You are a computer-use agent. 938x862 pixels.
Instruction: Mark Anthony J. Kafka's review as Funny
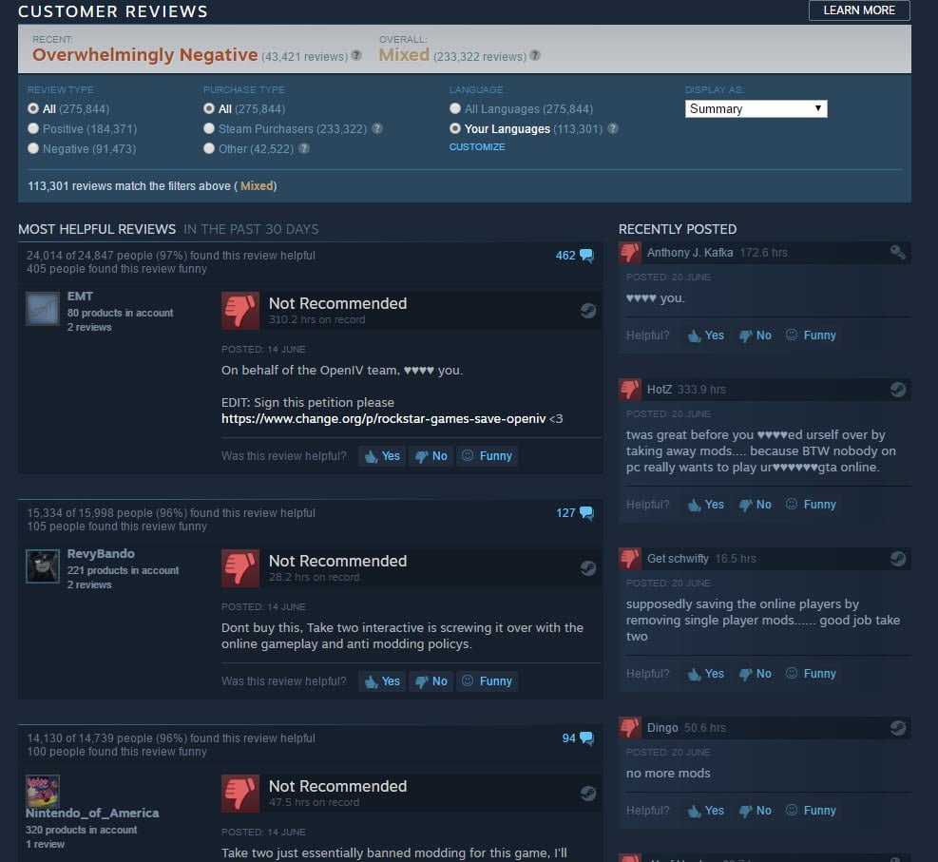point(812,335)
